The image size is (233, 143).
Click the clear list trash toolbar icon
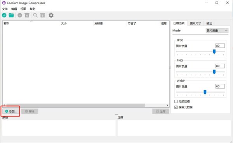coord(27,15)
